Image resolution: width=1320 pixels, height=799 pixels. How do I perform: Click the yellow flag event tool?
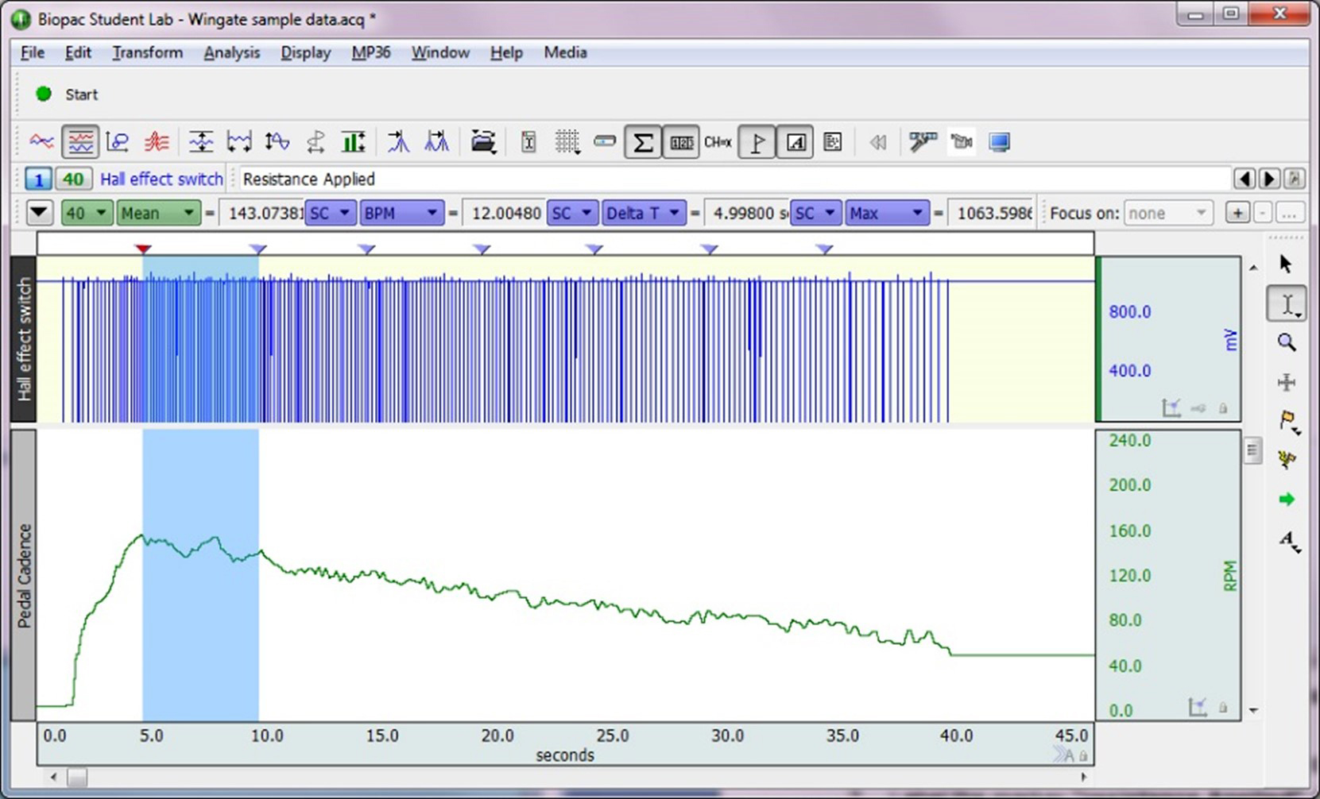point(1287,422)
